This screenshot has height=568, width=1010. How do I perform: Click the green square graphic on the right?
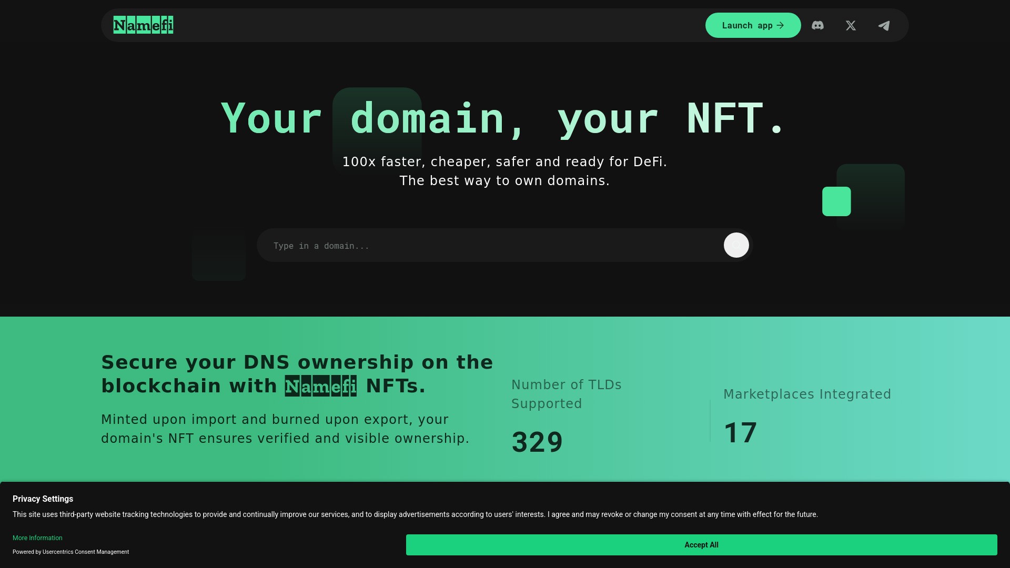(x=836, y=202)
